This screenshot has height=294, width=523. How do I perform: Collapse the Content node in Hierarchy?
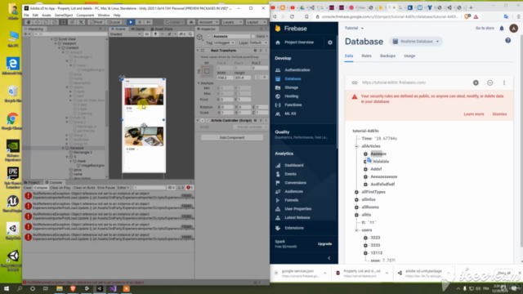(60, 47)
